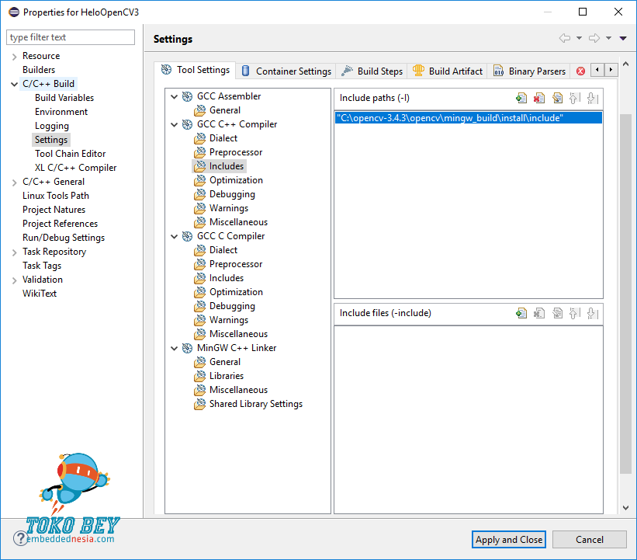Click the back navigation arrow in header

564,39
